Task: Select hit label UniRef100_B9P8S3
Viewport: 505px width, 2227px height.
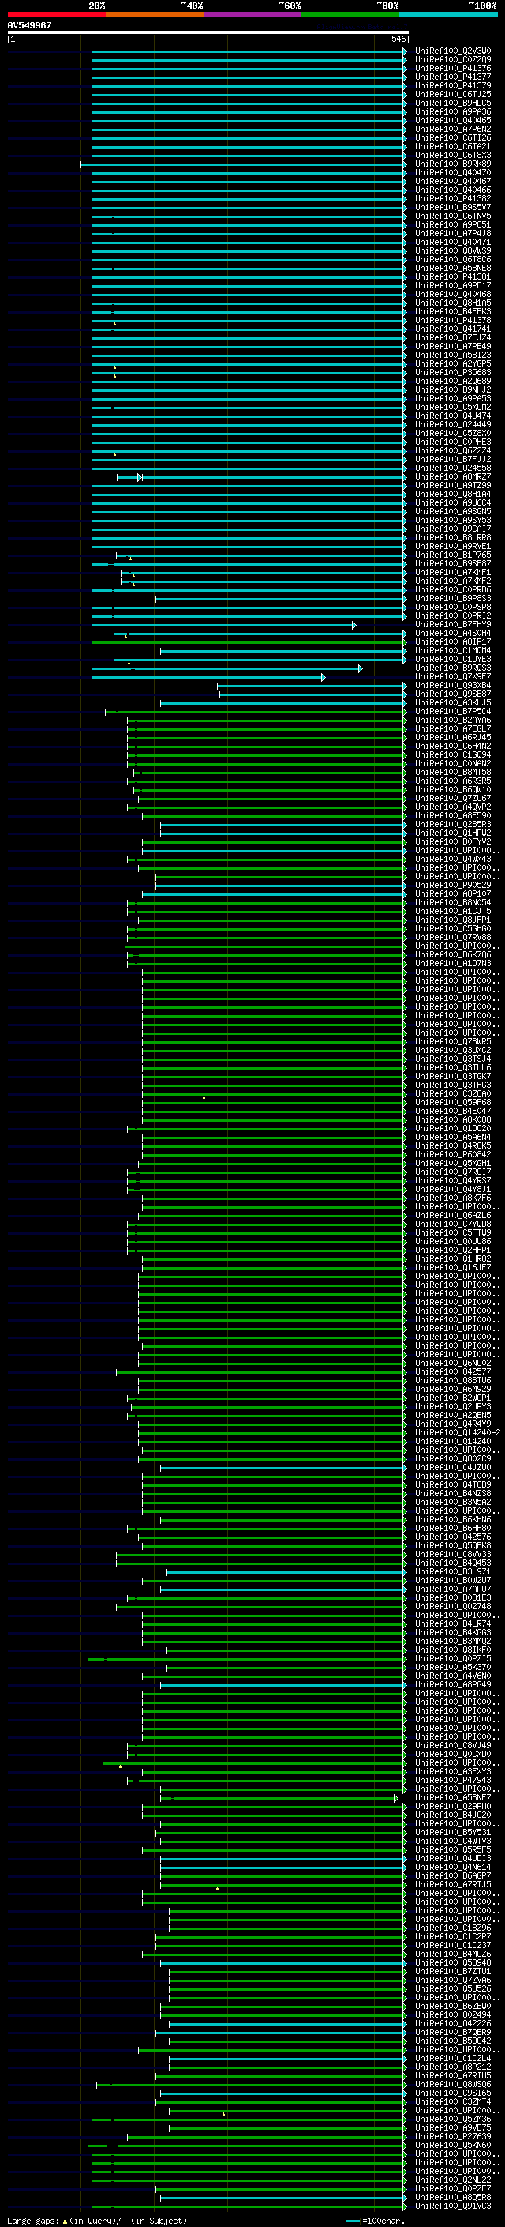Action: click(x=453, y=598)
